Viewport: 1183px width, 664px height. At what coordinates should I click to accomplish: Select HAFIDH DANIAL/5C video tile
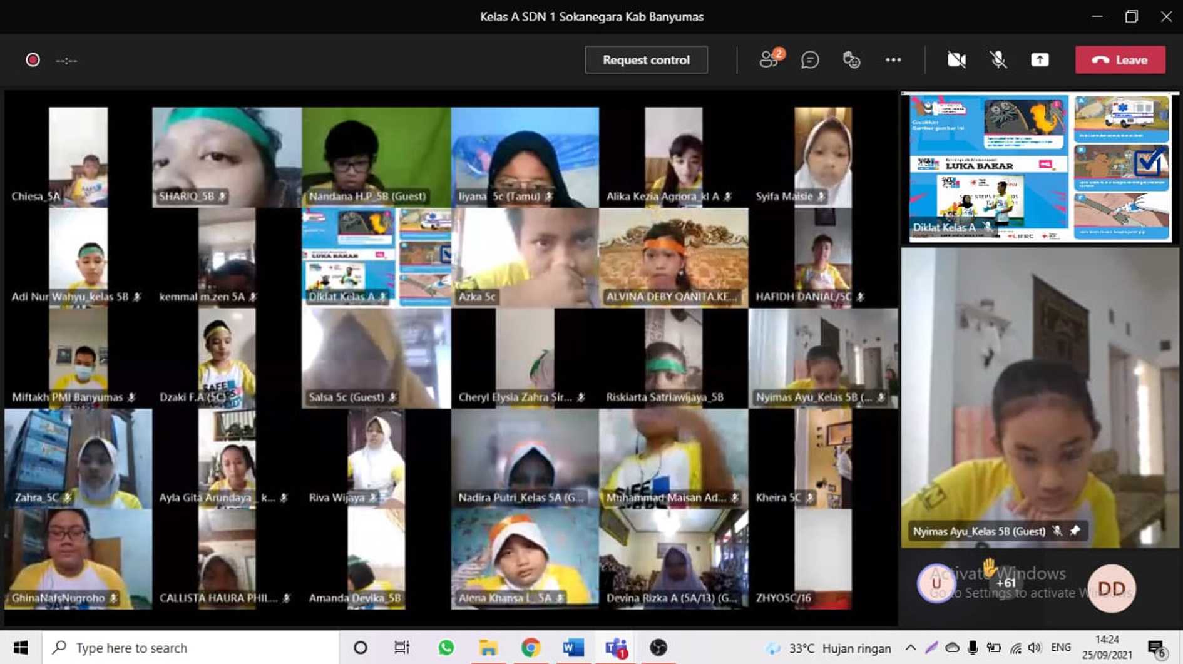tap(823, 257)
